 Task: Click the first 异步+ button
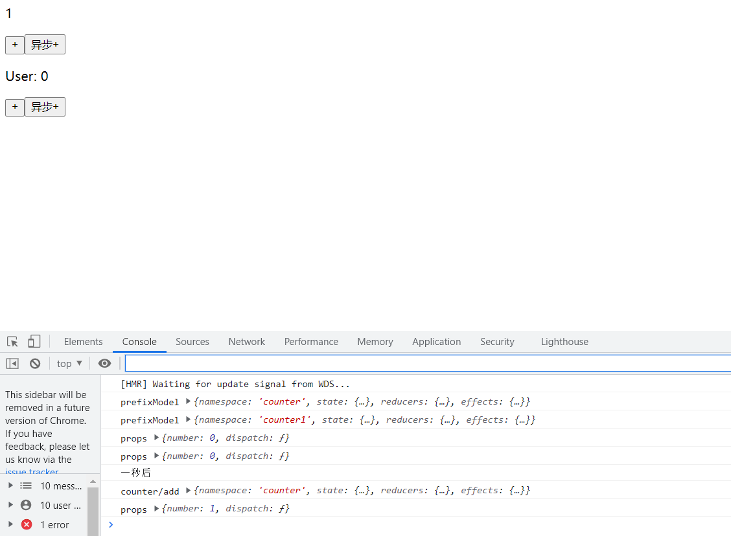click(45, 45)
